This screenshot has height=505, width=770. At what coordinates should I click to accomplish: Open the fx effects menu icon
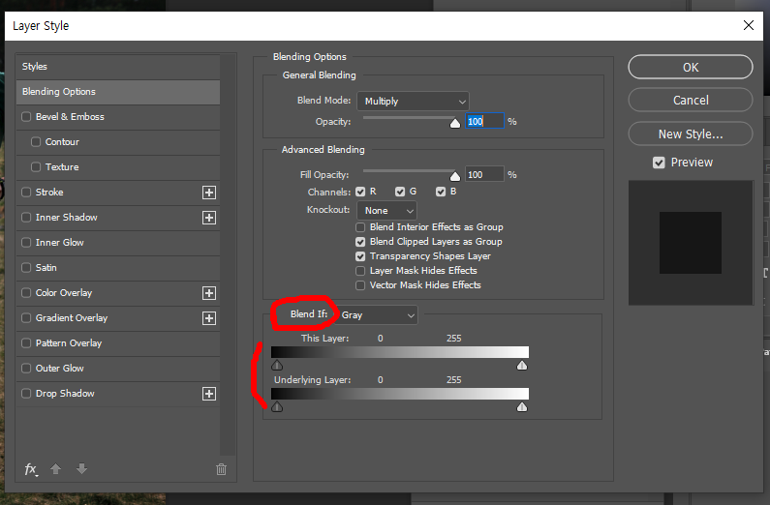[x=31, y=469]
